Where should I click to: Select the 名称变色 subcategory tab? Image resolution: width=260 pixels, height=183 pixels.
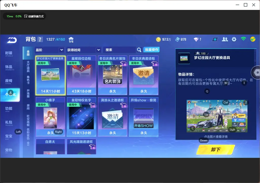click(28, 134)
